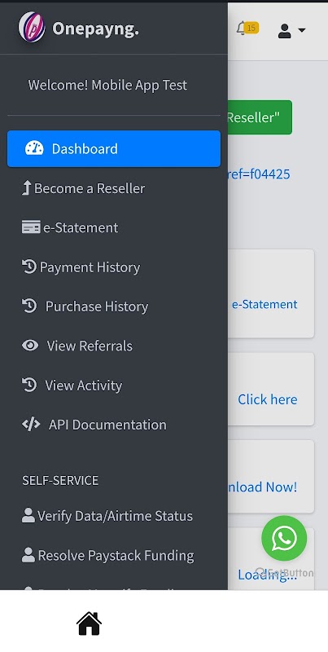The image size is (328, 652).
Task: Click the e-Statement card icon in sidebar
Action: 31,227
